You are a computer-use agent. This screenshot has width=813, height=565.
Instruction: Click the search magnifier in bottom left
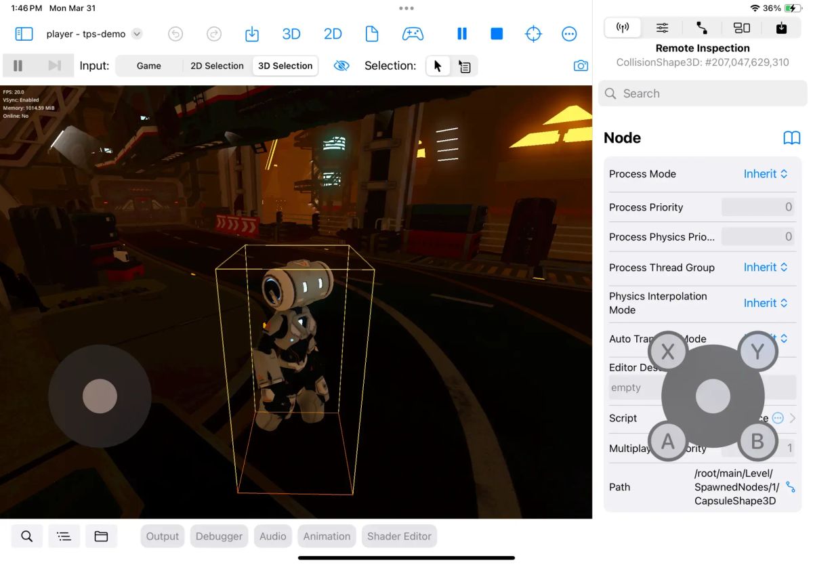click(26, 536)
